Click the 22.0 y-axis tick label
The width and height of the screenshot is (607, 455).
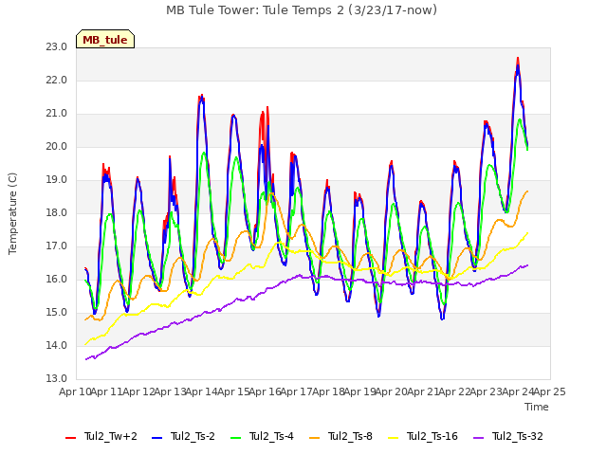(57, 81)
